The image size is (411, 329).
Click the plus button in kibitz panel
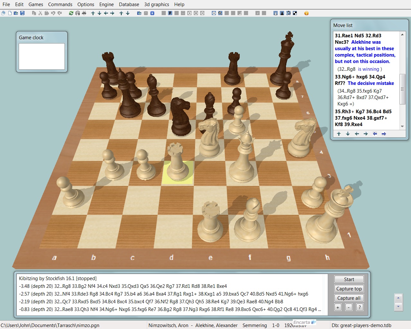coord(338,307)
